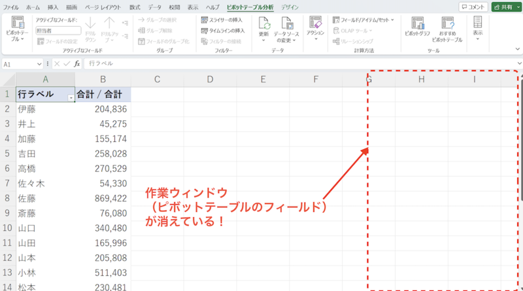This screenshot has height=291, width=523.
Task: Collapse the ribbon with the chevron
Action: click(517, 49)
